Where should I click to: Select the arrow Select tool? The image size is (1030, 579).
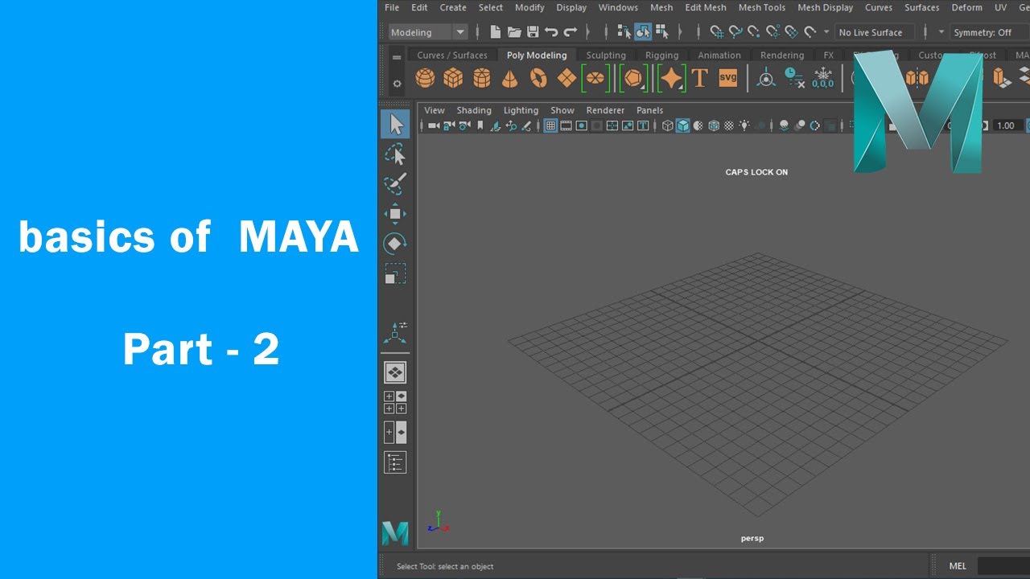[x=395, y=124]
